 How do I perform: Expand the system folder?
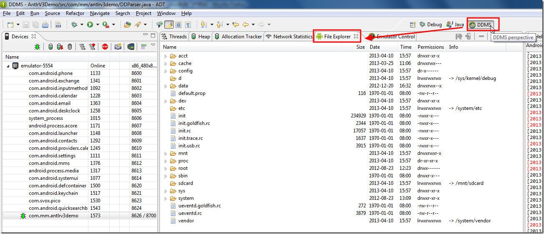165,198
